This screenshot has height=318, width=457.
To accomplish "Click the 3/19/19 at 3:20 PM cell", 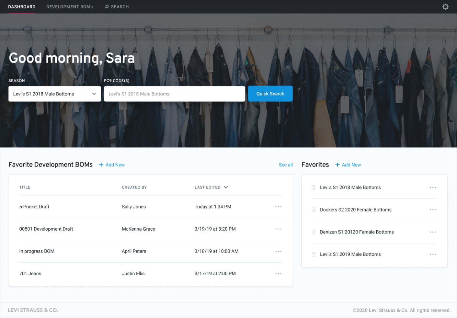I will (x=215, y=229).
